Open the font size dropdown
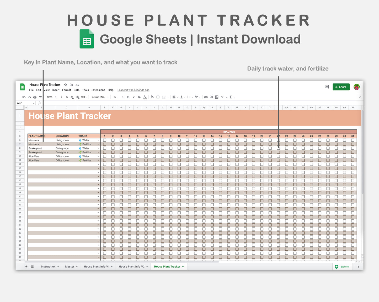 click(x=118, y=97)
